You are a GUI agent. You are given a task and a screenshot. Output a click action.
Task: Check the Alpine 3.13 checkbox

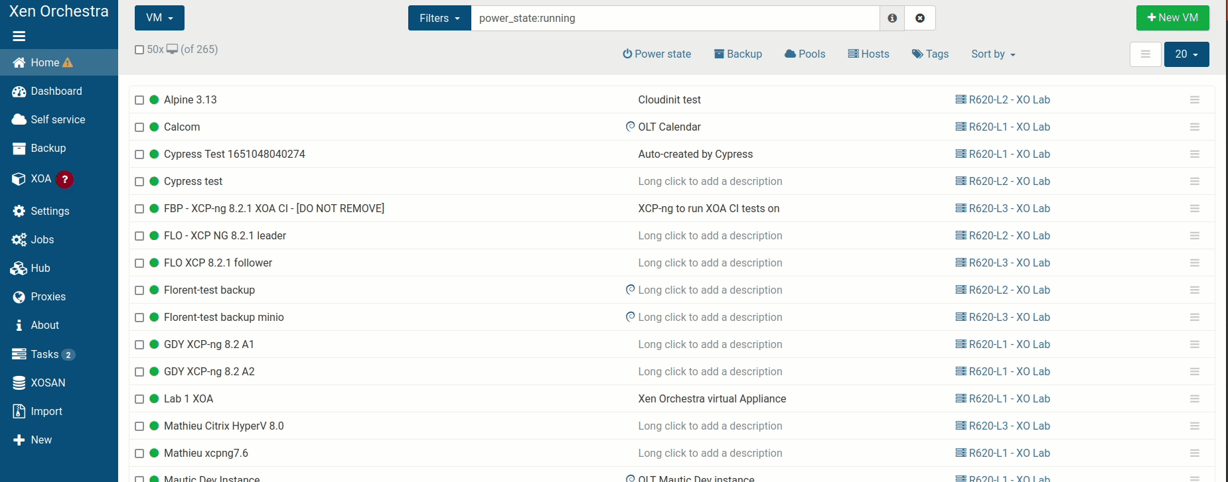(139, 100)
